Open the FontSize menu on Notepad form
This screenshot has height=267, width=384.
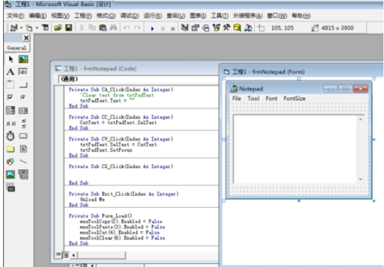click(x=294, y=98)
